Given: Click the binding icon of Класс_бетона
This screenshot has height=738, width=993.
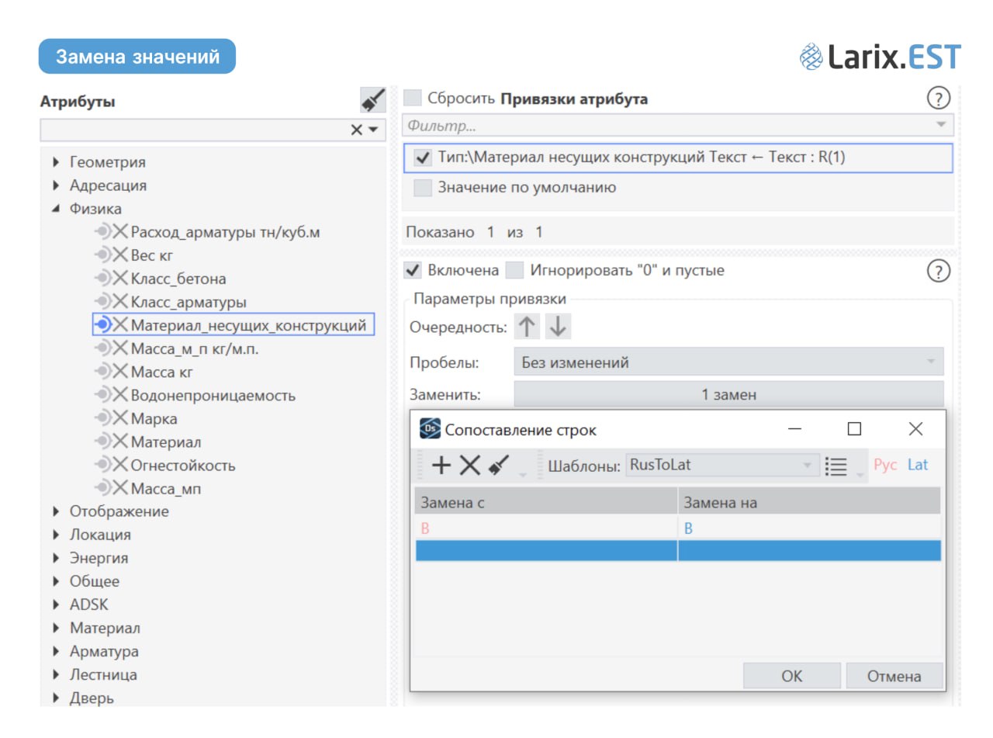Looking at the screenshot, I should pyautogui.click(x=103, y=279).
